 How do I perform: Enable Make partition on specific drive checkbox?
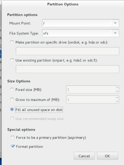(12, 42)
